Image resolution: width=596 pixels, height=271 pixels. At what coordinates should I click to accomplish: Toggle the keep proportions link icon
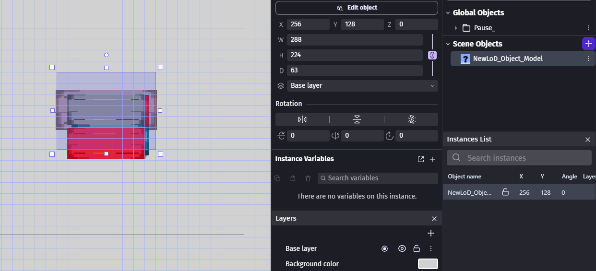tap(432, 55)
